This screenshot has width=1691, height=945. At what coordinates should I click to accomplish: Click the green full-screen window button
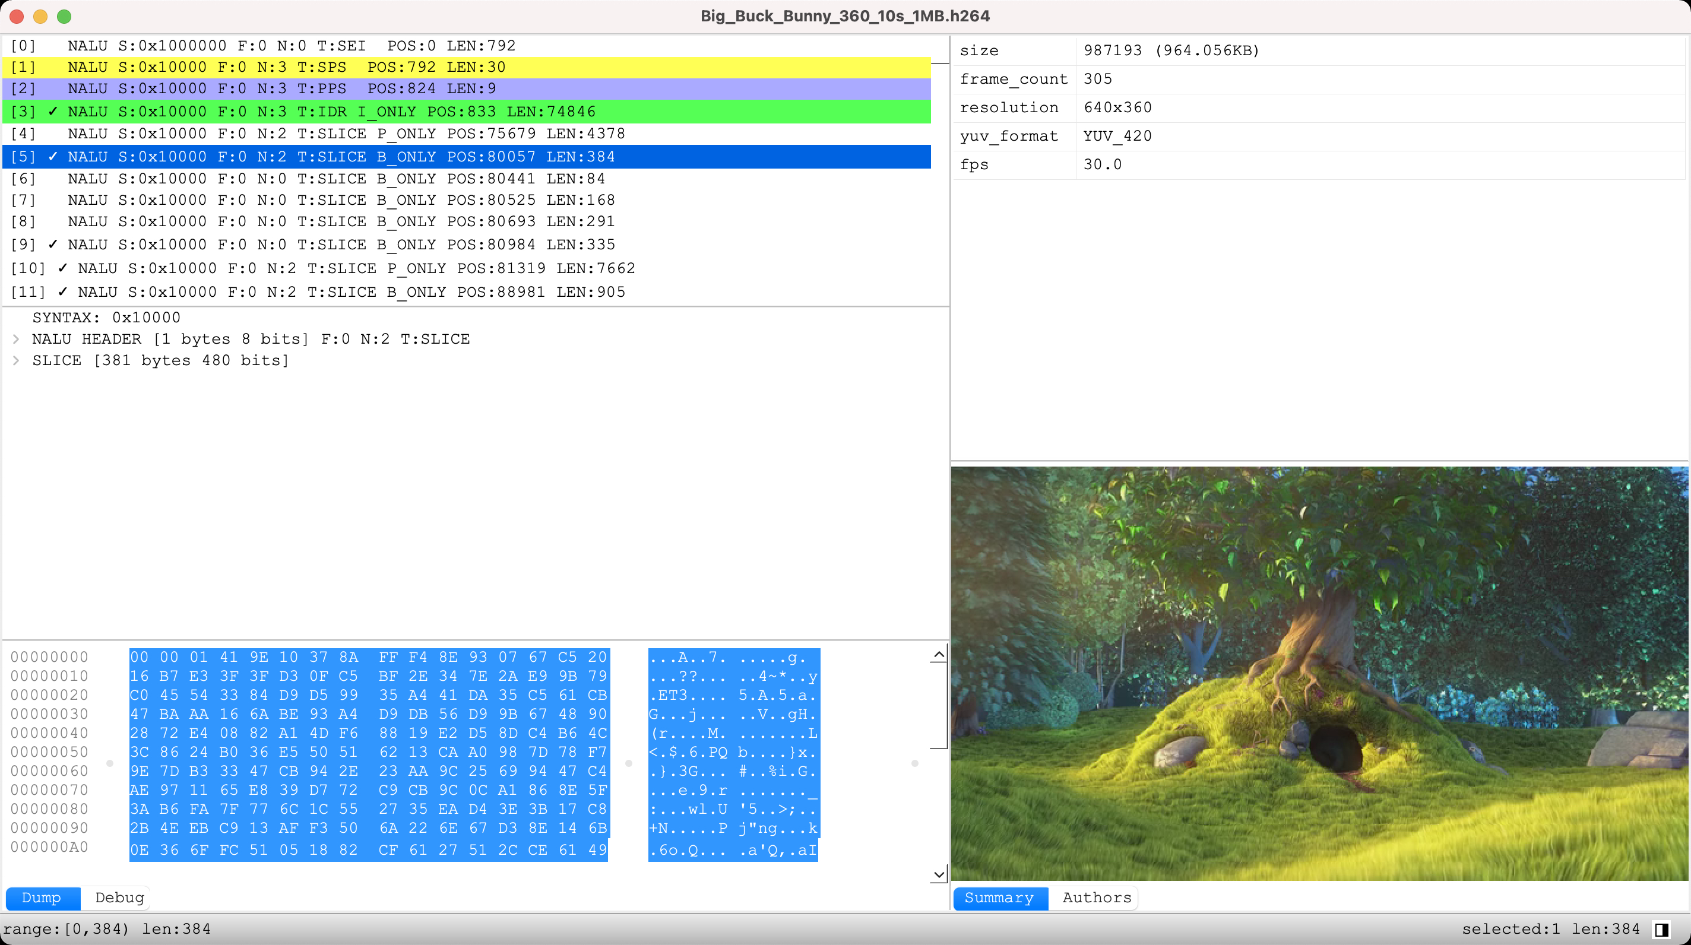click(64, 17)
